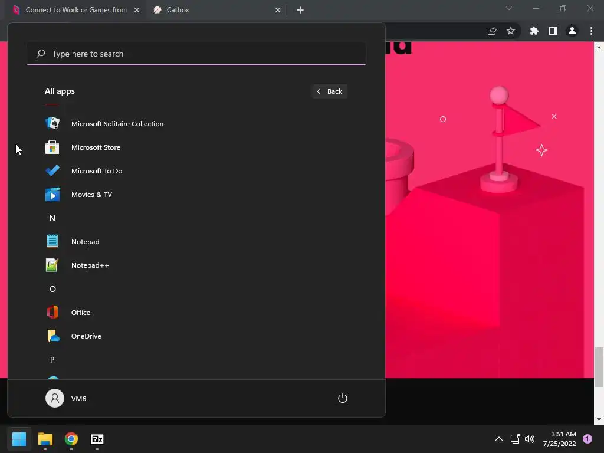Select the OneDrive text label
The image size is (604, 453).
[86, 336]
